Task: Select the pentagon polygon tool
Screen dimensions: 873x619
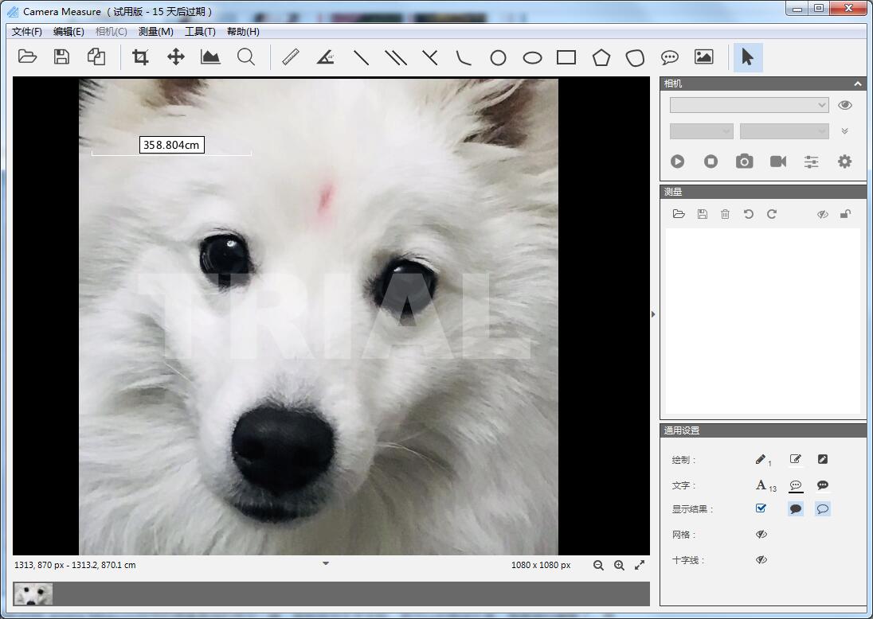Action: (601, 57)
